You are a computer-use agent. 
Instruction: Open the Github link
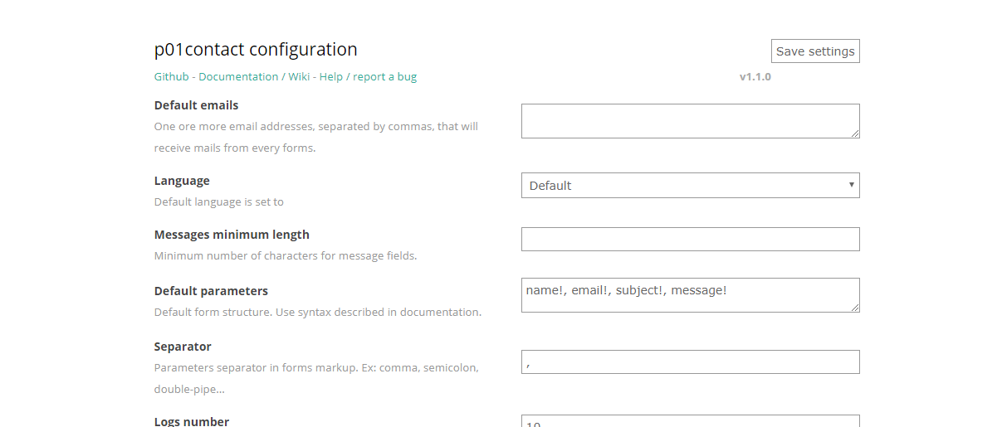click(x=171, y=77)
